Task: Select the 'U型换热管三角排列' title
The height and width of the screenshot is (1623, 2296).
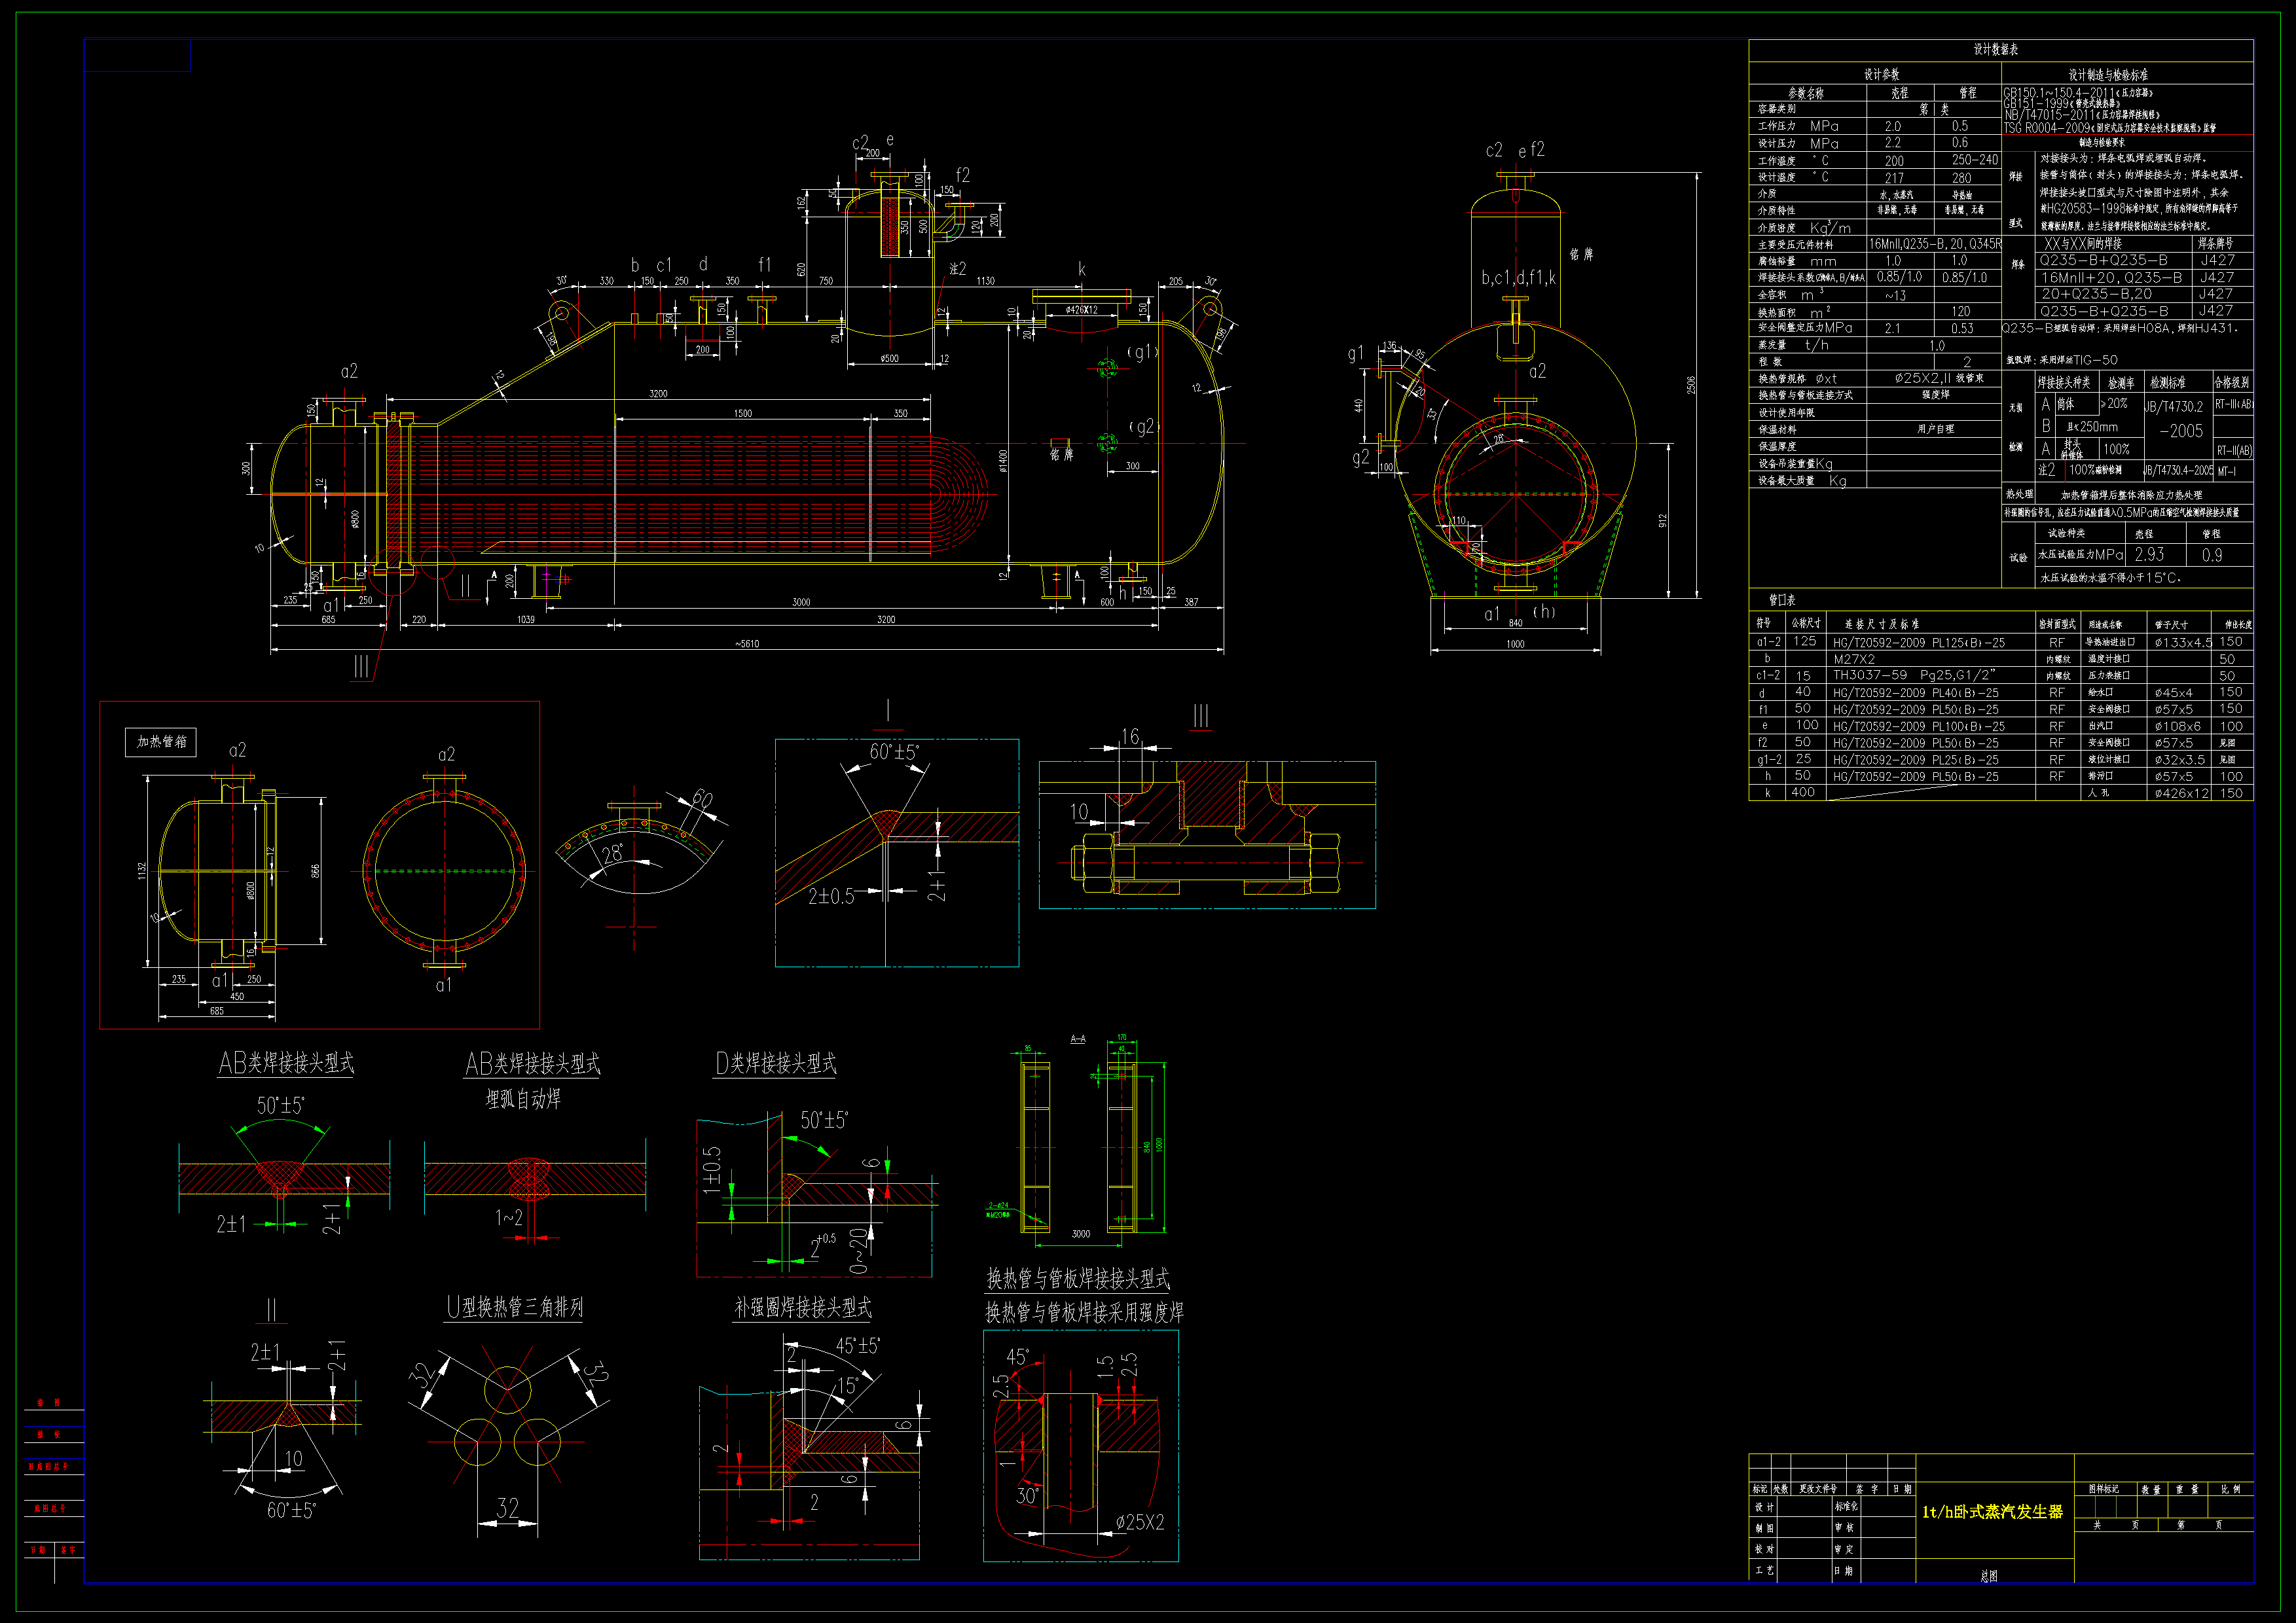Action: coord(514,1307)
